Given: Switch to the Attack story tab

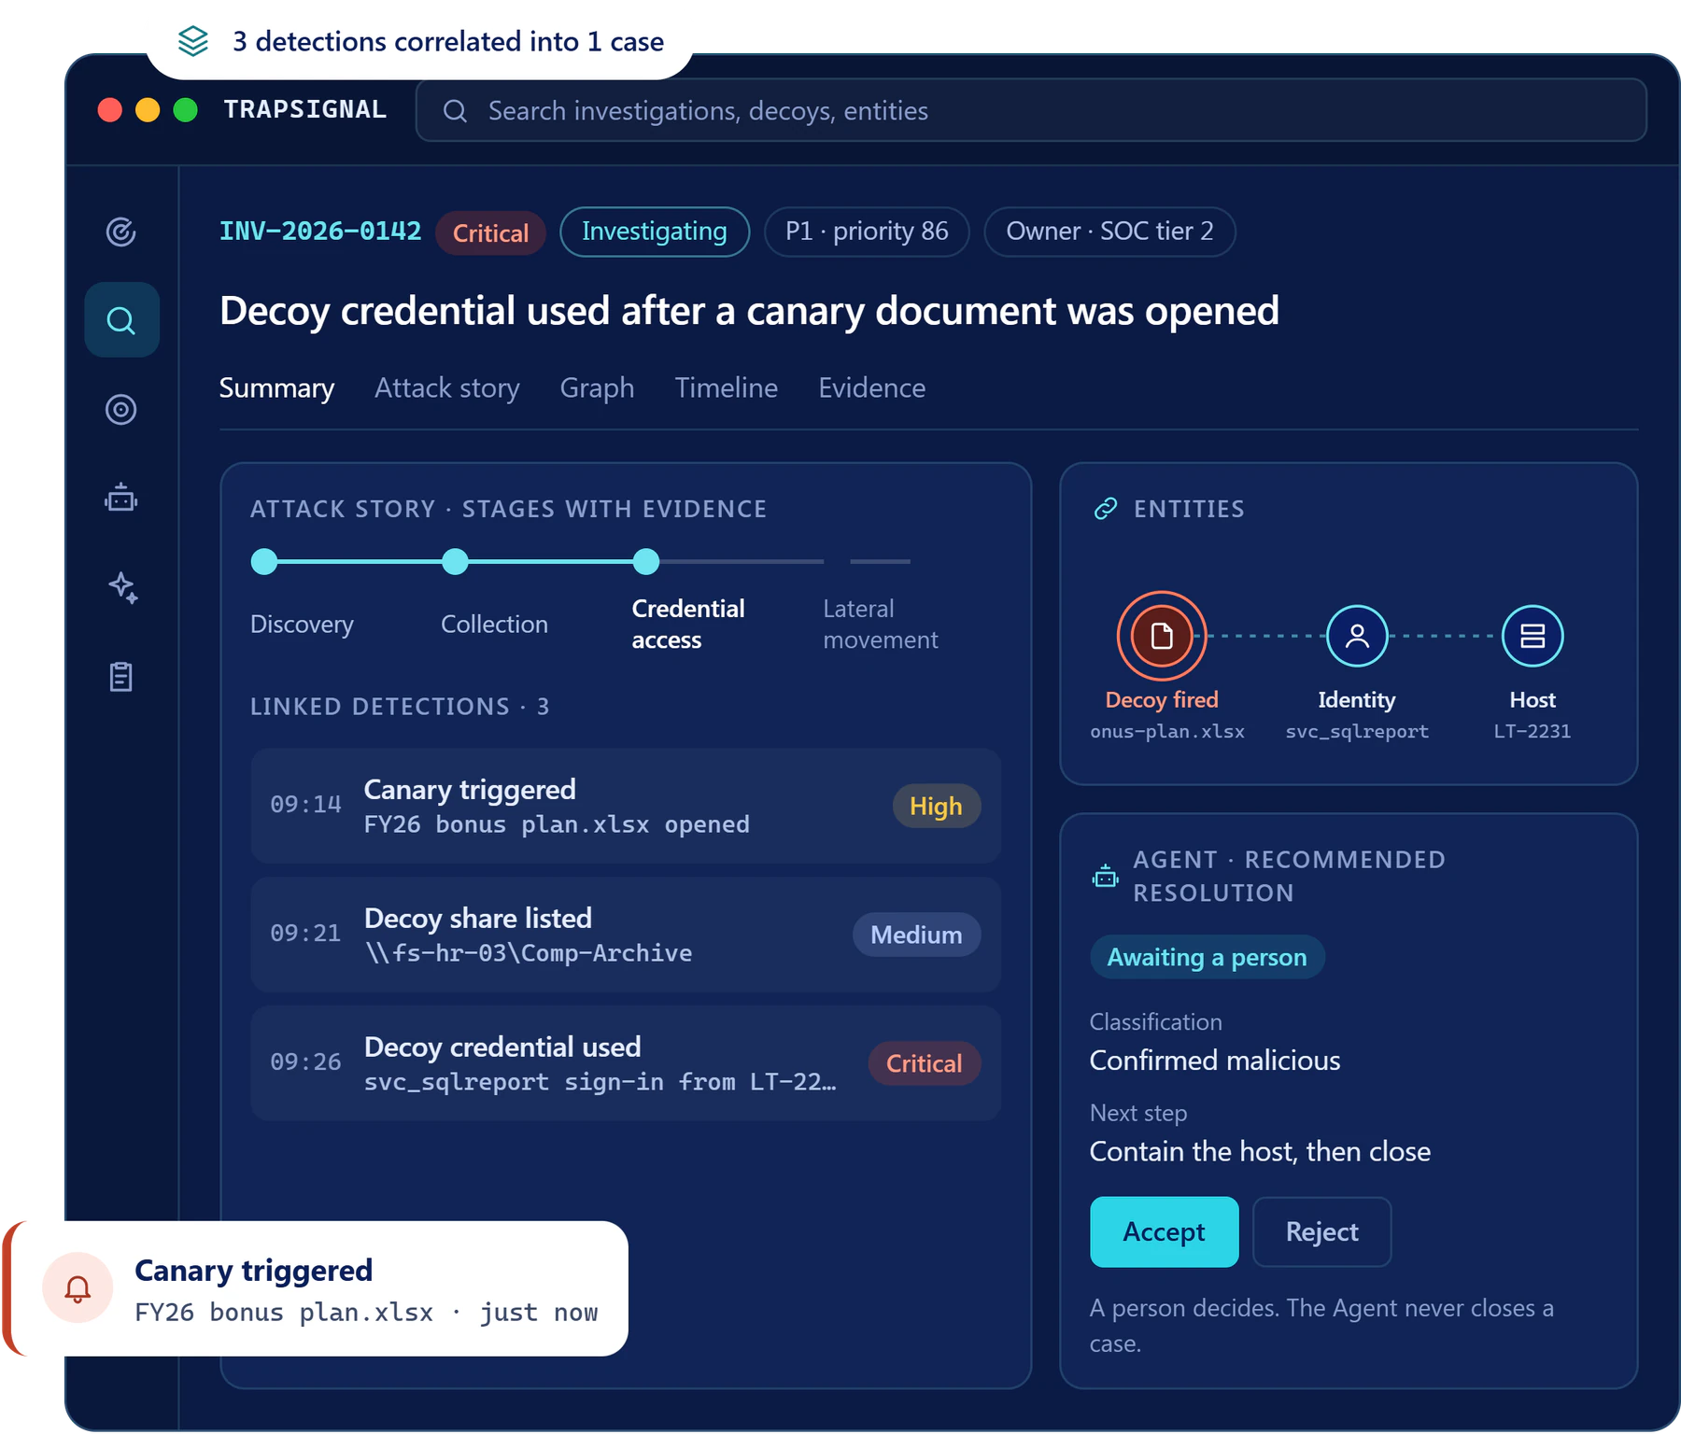Looking at the screenshot, I should pyautogui.click(x=447, y=388).
